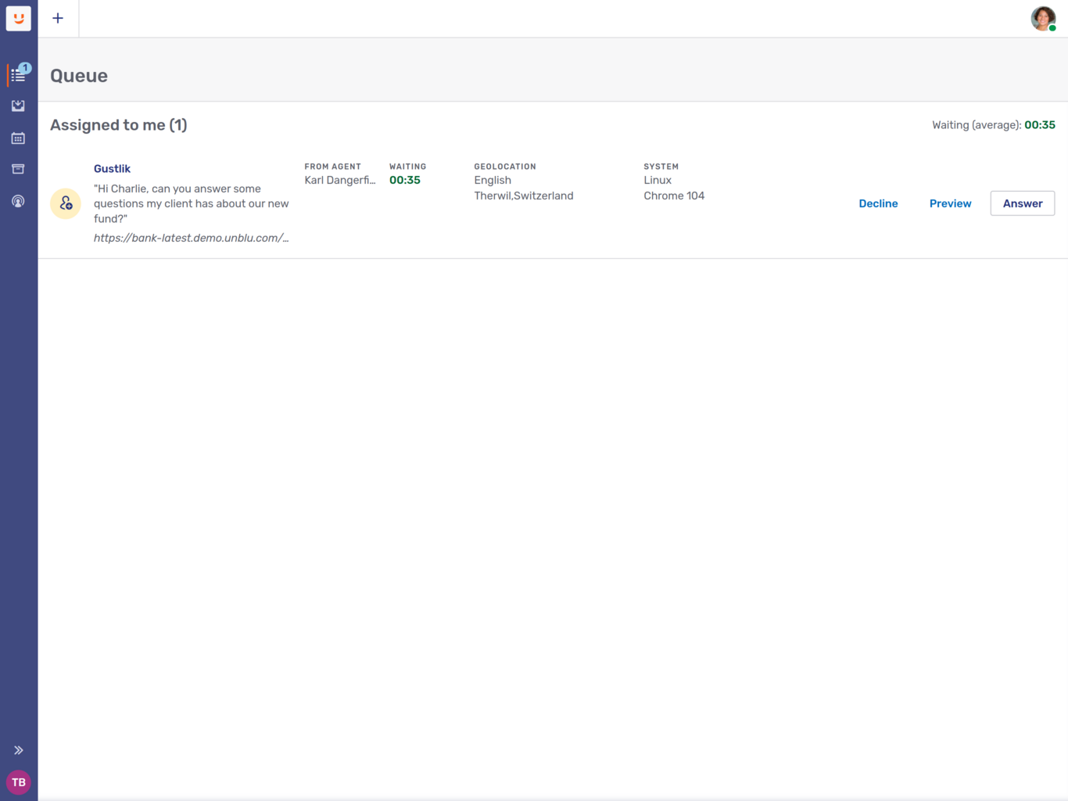Click the plus button to start new conversation
This screenshot has width=1068, height=801.
(x=58, y=18)
